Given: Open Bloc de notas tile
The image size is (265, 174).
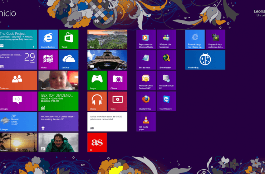Looking at the screenshot, I should (x=146, y=60).
